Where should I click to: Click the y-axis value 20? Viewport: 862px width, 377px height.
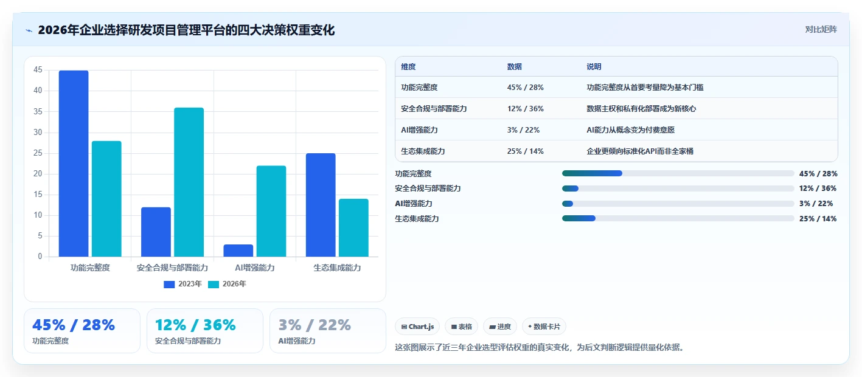(x=38, y=174)
